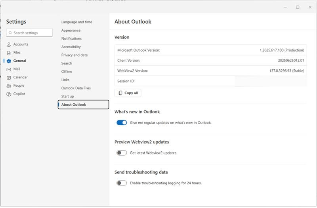Enable troubleshooting logging for 24 hours
The height and width of the screenshot is (208, 317).
click(122, 183)
